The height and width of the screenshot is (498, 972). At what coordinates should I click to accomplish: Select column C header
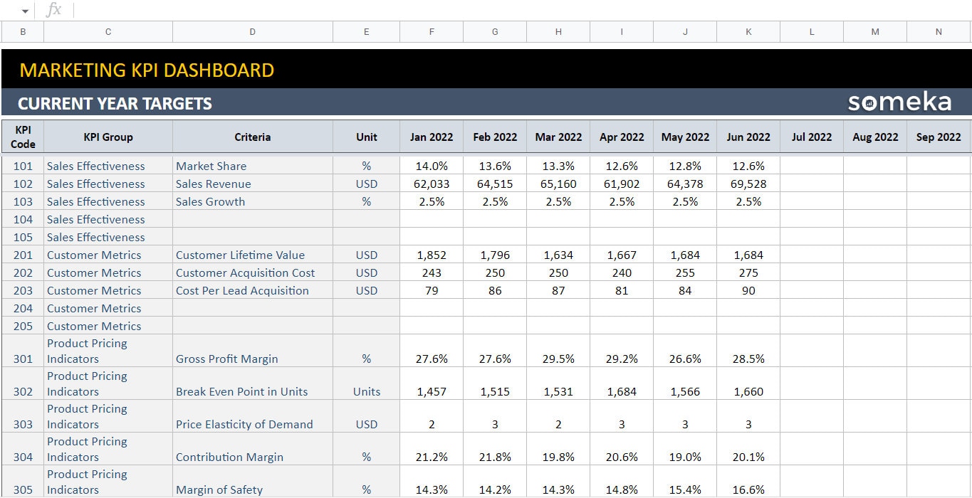tap(108, 32)
